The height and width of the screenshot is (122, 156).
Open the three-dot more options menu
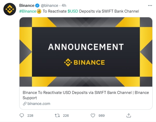tap(150, 6)
